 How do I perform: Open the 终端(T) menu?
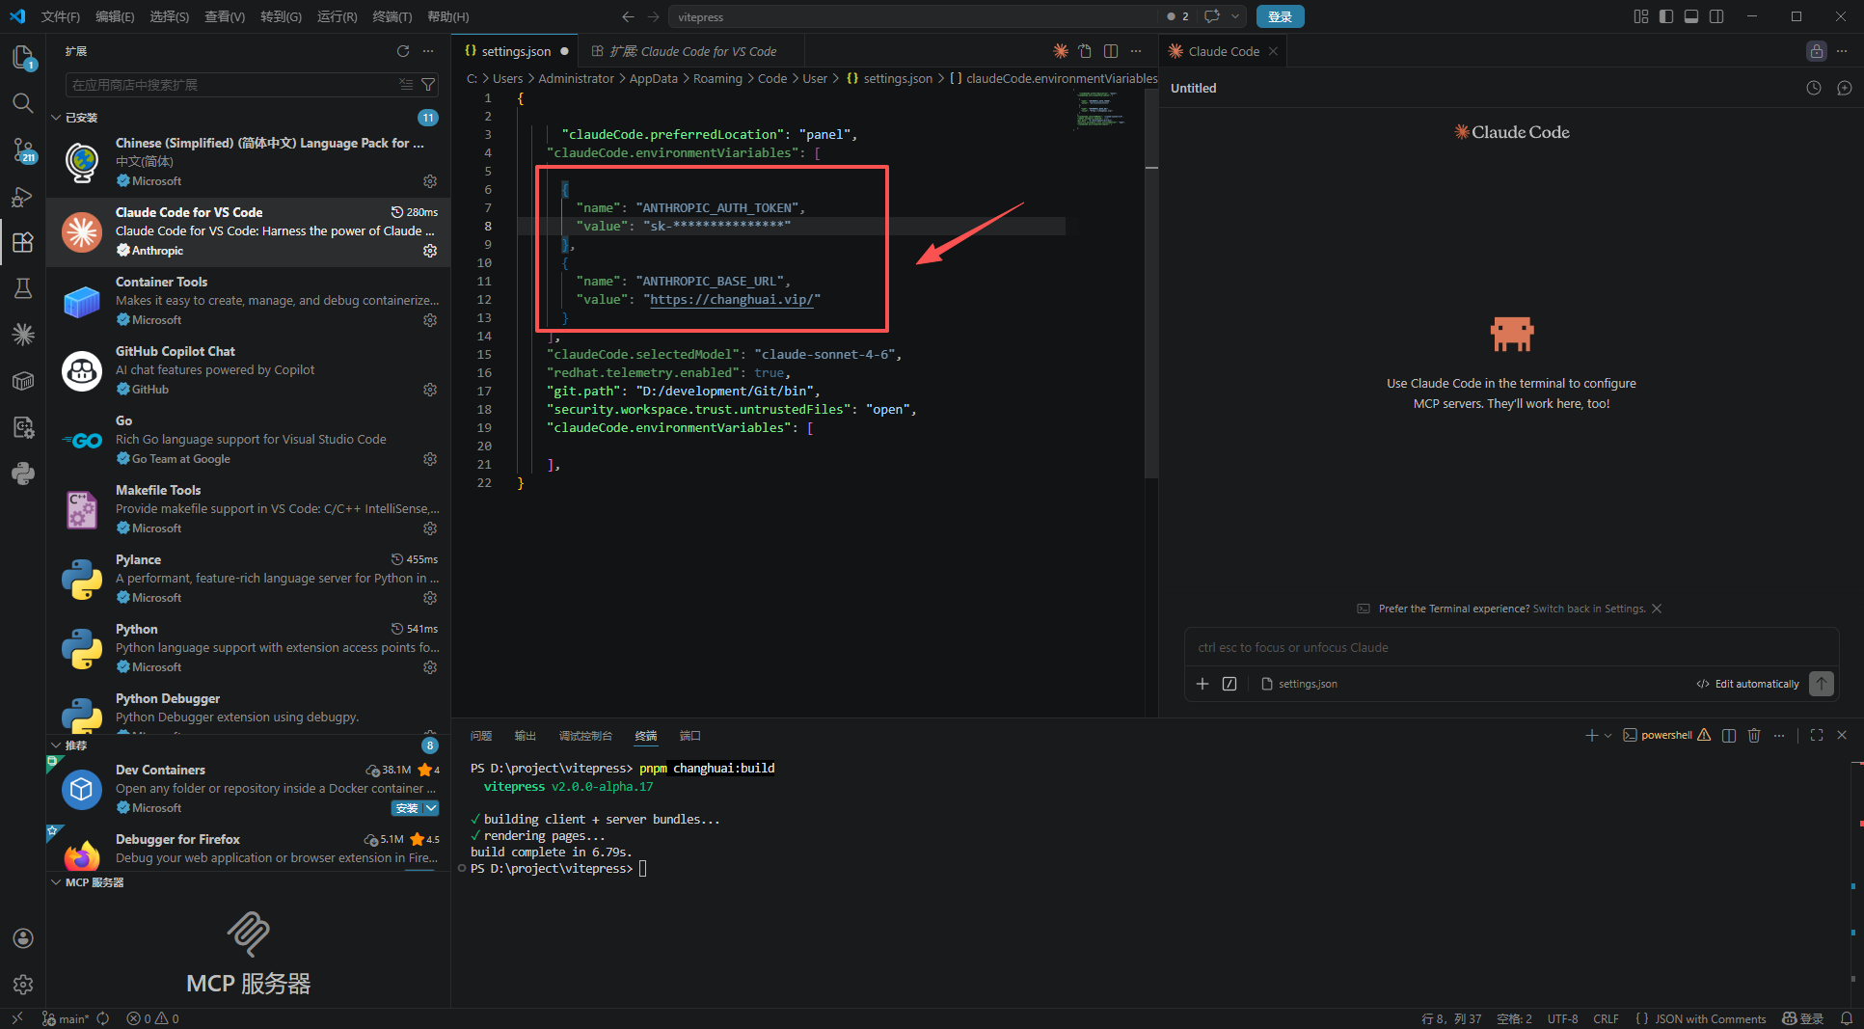(392, 16)
